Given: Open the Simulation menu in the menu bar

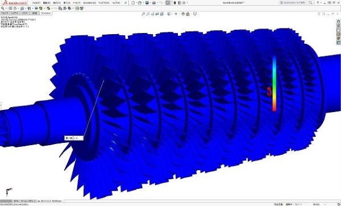Looking at the screenshot, I should (89, 3).
